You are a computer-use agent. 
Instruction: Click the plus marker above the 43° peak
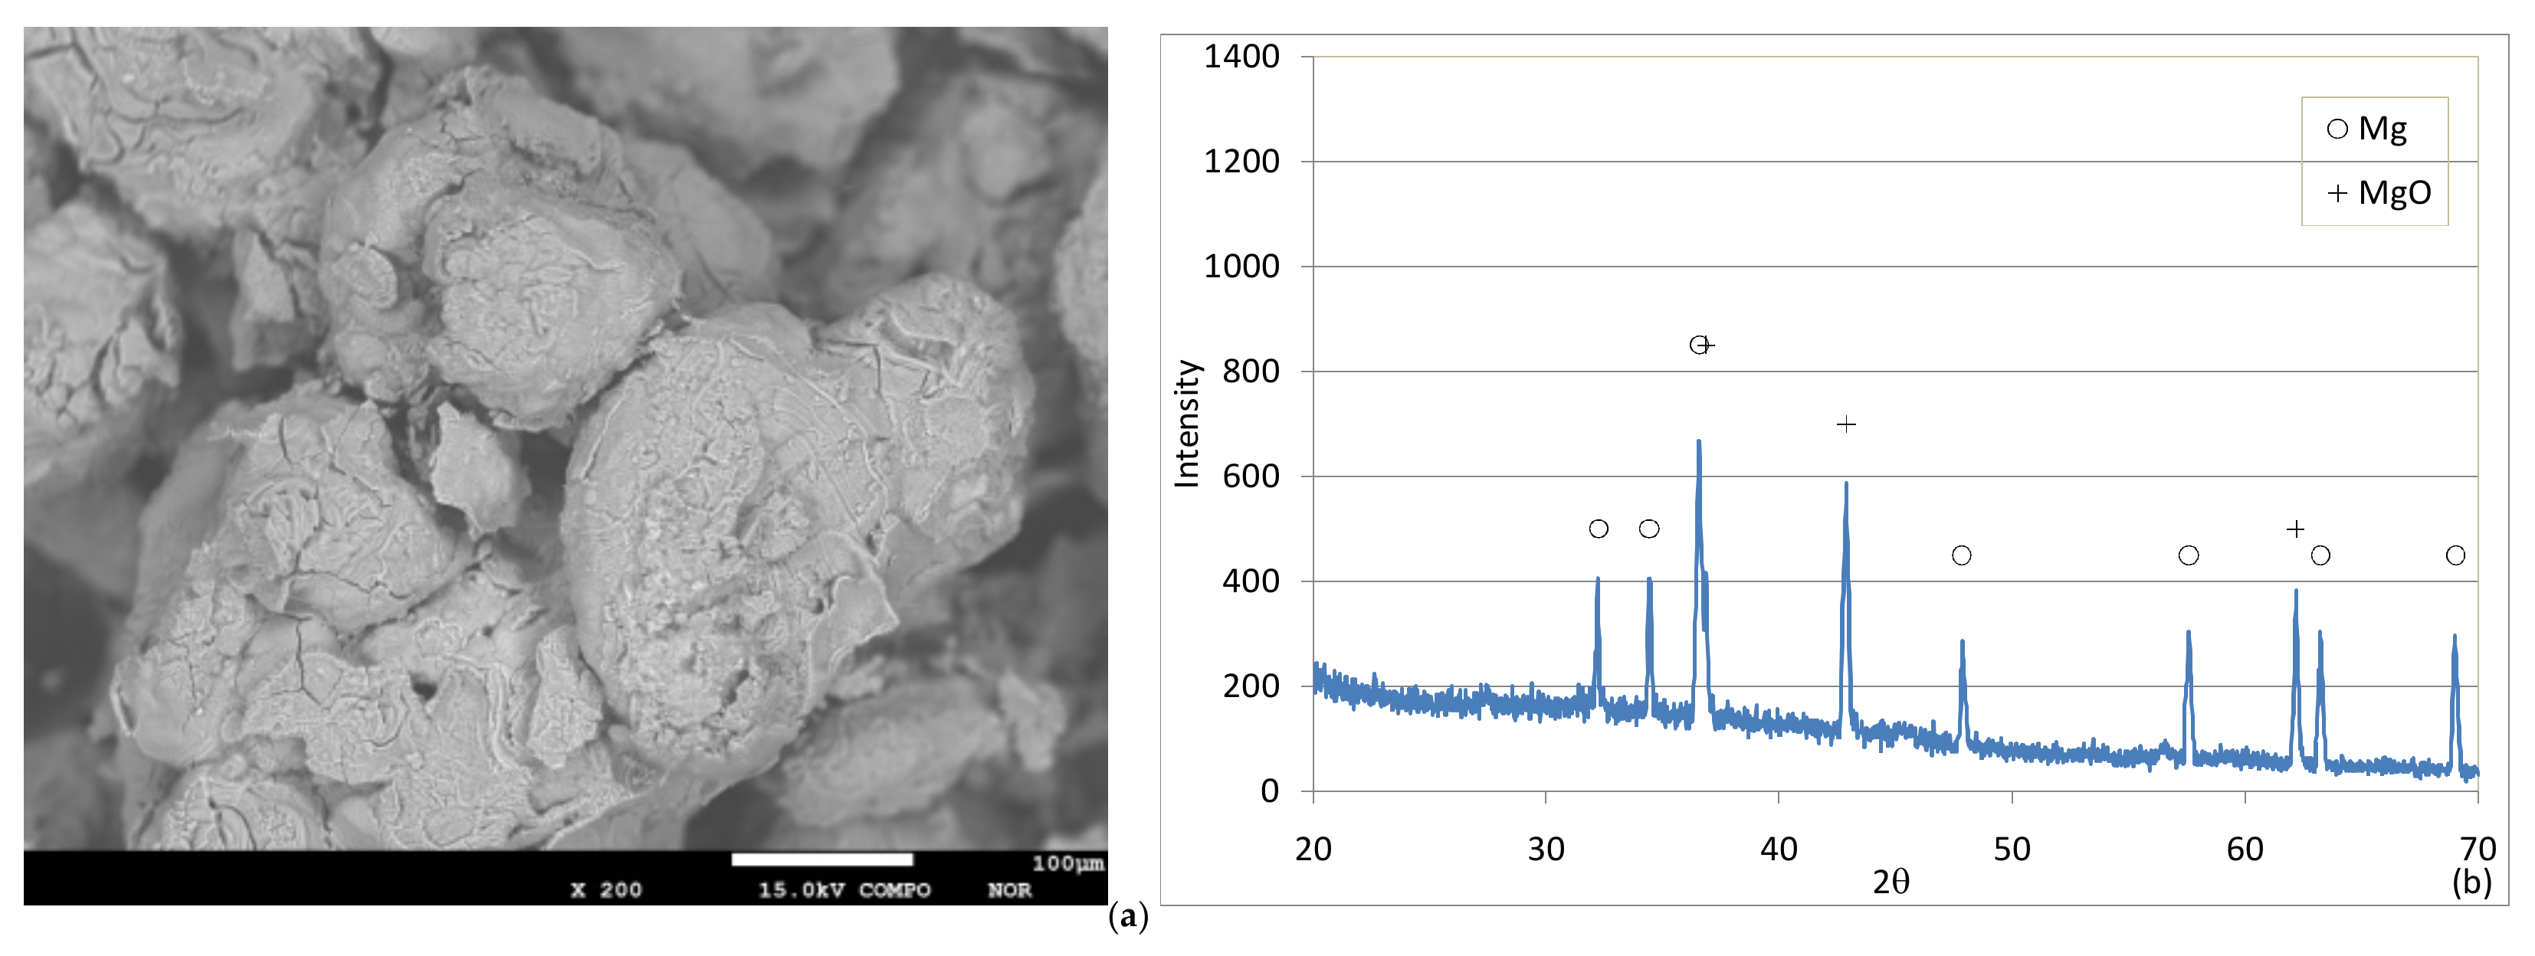coord(1846,424)
